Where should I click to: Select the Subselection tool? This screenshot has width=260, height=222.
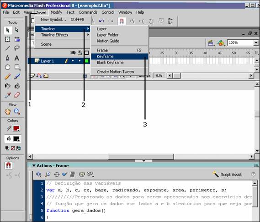(x=17, y=30)
